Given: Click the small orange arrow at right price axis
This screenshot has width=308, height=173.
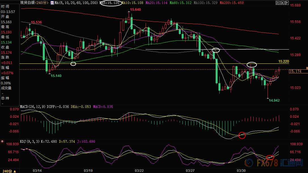Looking at the screenshot, I should click(x=307, y=68).
